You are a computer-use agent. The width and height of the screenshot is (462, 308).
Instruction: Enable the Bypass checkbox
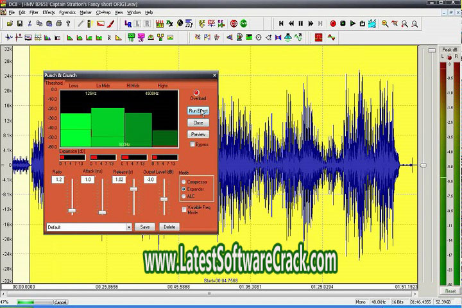193,144
